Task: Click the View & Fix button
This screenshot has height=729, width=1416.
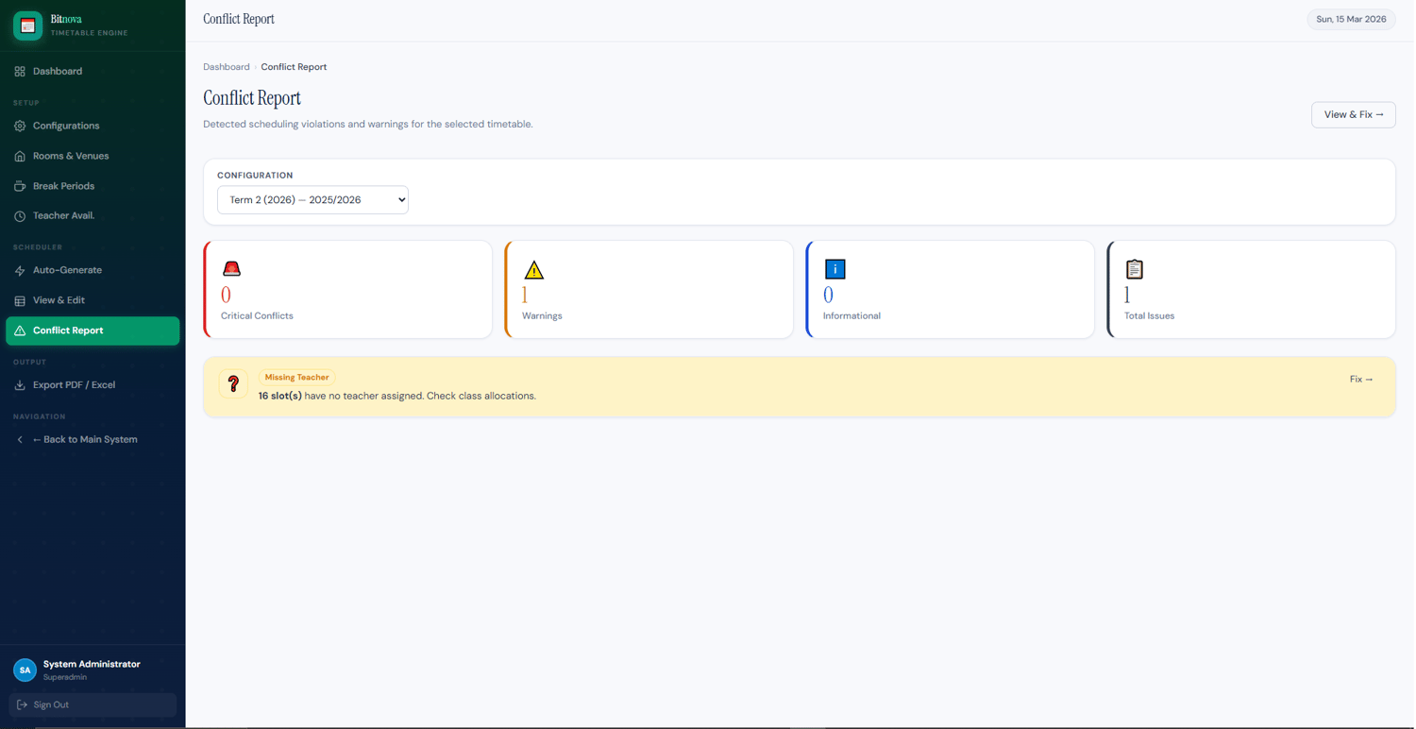Action: (1353, 115)
